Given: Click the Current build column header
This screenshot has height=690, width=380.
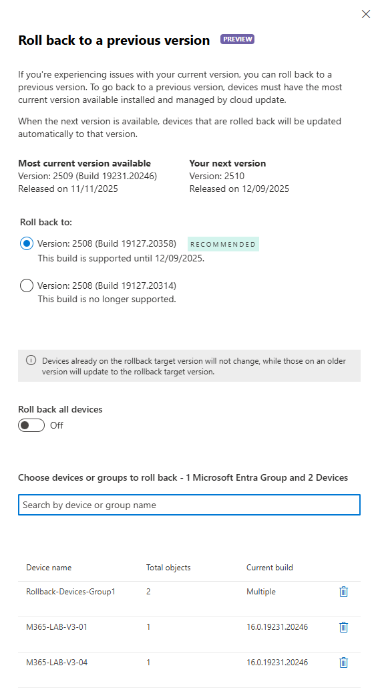Looking at the screenshot, I should click(x=270, y=567).
